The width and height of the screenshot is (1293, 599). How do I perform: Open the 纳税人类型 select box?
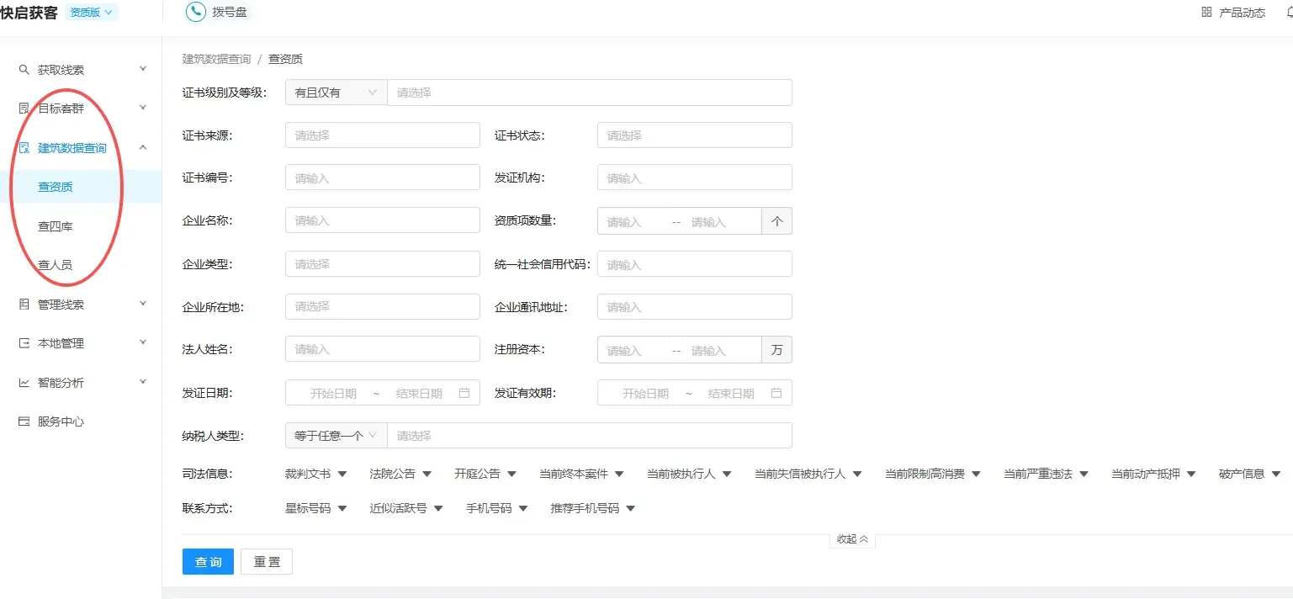590,435
